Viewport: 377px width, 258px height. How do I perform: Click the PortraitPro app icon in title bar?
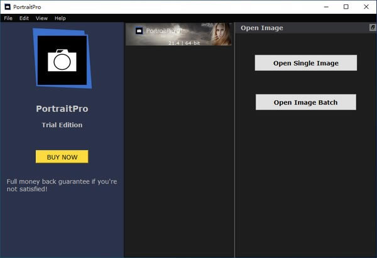7,7
